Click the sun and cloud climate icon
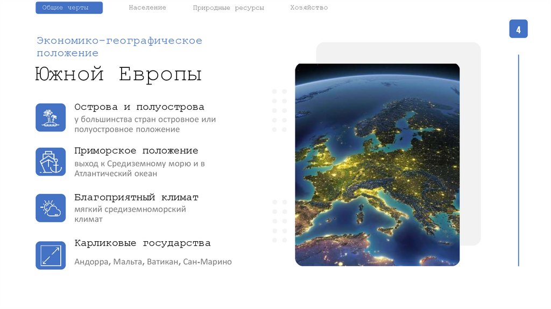Screen dimensions: 551x309 [51, 208]
